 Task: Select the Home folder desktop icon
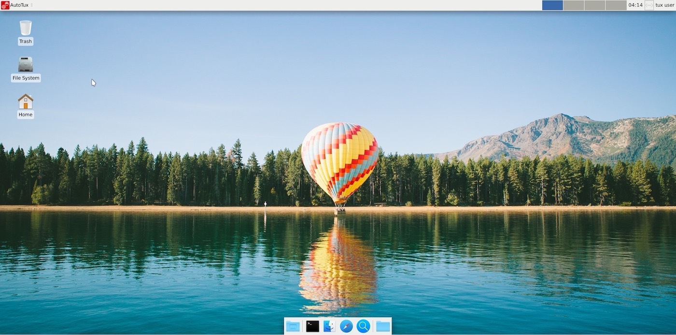point(26,102)
